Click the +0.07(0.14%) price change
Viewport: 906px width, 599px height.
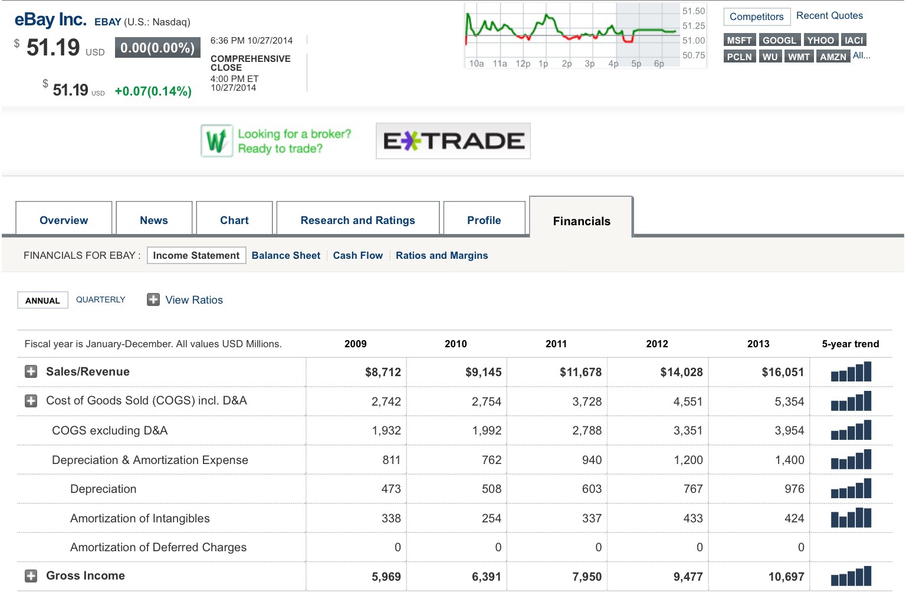(153, 91)
